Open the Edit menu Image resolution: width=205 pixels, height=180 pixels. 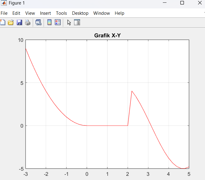coord(16,13)
